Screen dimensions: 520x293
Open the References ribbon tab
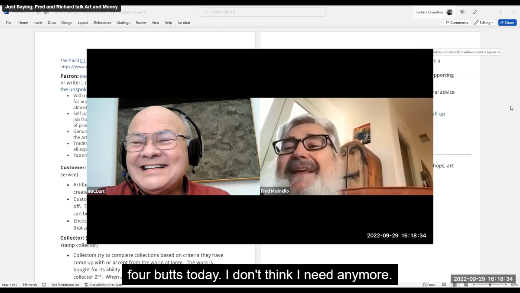[102, 23]
